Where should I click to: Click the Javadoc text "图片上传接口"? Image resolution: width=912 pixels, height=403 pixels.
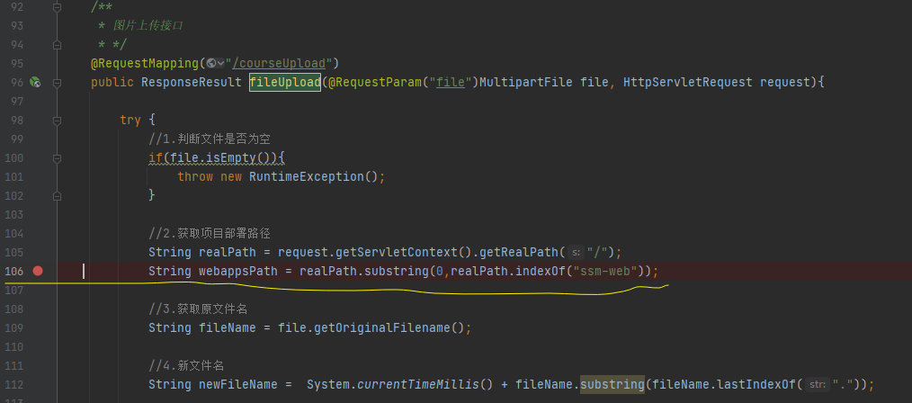pyautogui.click(x=148, y=25)
